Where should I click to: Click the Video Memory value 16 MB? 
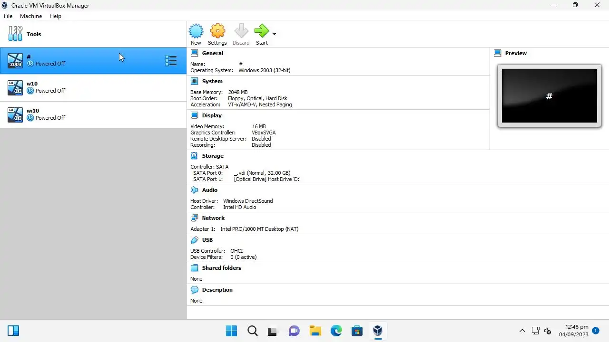259,126
